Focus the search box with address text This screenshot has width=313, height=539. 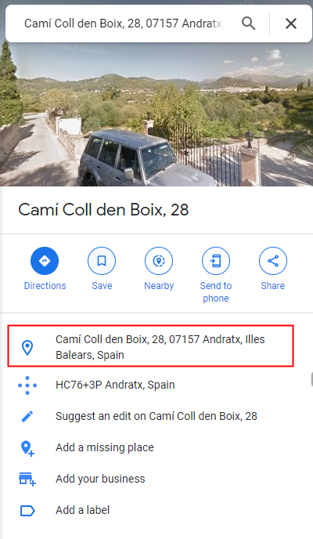click(x=124, y=24)
